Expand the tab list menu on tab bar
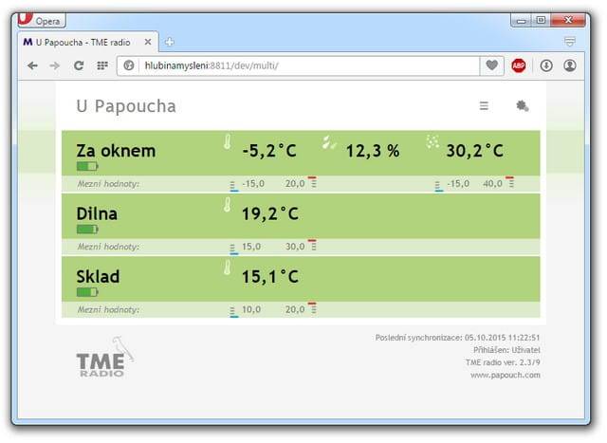Viewport: 607px width, 443px height. coord(569,42)
